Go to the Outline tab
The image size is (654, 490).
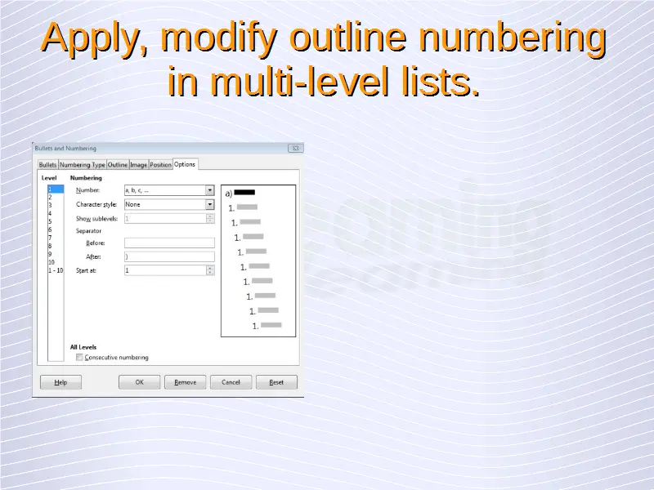click(118, 165)
